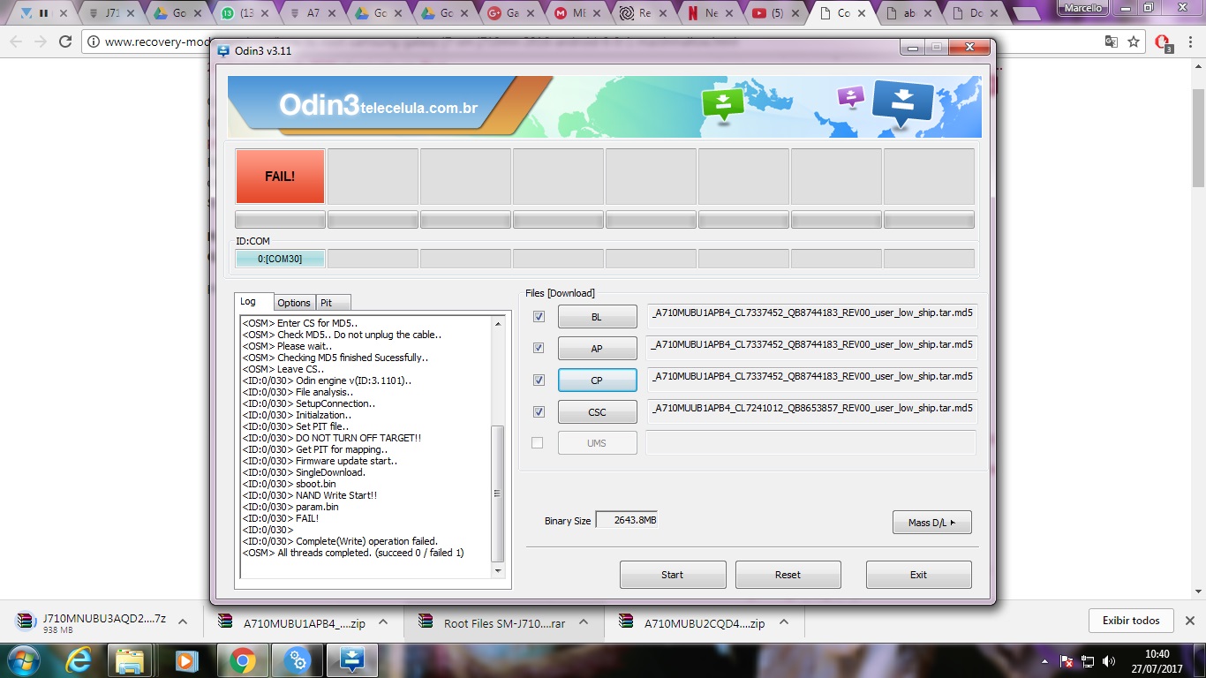This screenshot has height=678, width=1206.
Task: Switch to the WhatsApp (13) Chrome tab
Action: point(246,13)
